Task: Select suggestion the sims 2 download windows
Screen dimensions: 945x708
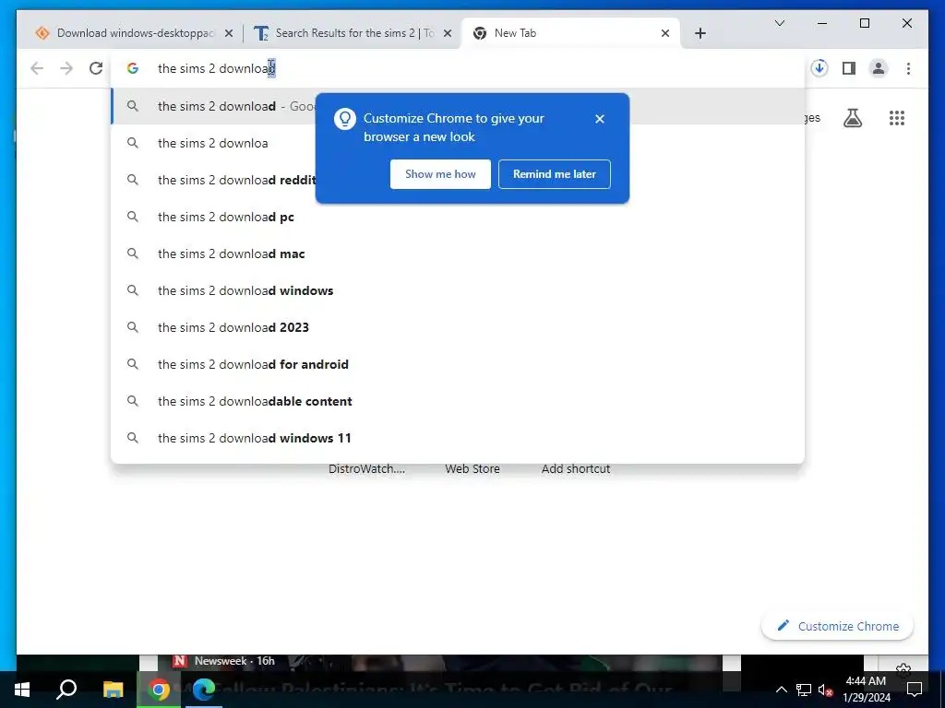Action: pyautogui.click(x=458, y=290)
